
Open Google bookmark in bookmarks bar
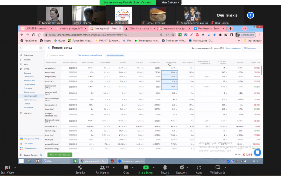point(60,40)
